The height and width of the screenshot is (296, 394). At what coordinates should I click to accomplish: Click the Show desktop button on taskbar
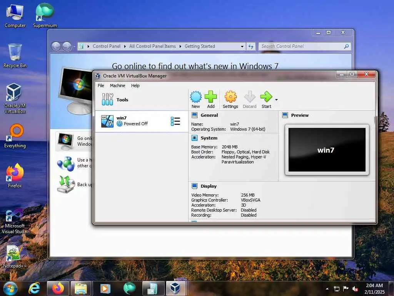pos(392,288)
